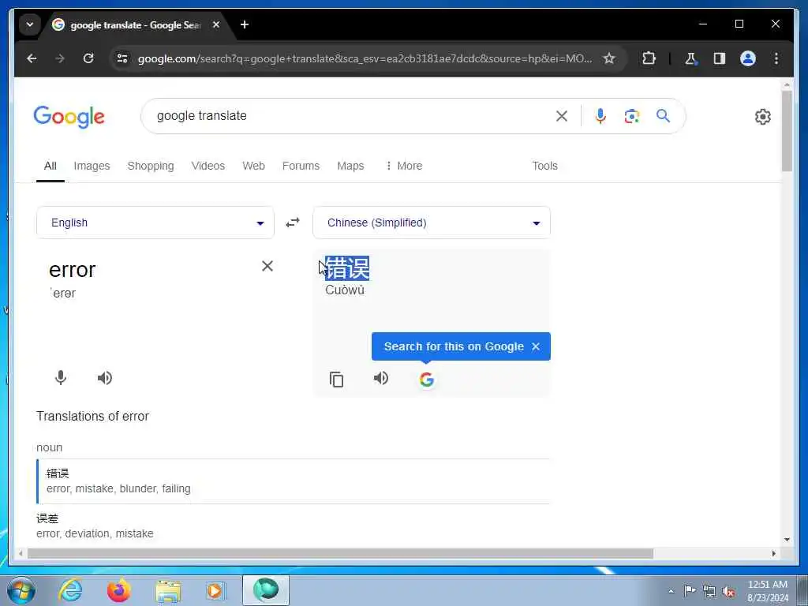
Task: Bookmark this page with the star
Action: (609, 58)
